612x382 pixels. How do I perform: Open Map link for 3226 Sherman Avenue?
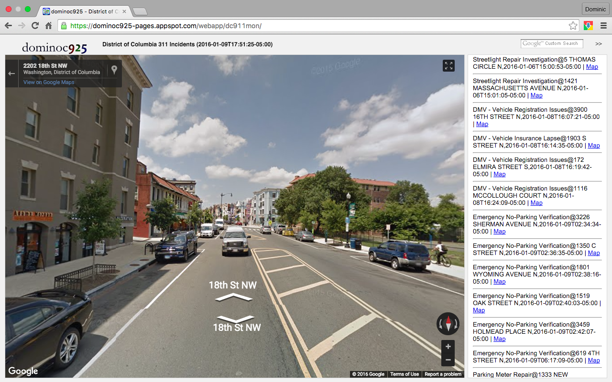click(500, 232)
